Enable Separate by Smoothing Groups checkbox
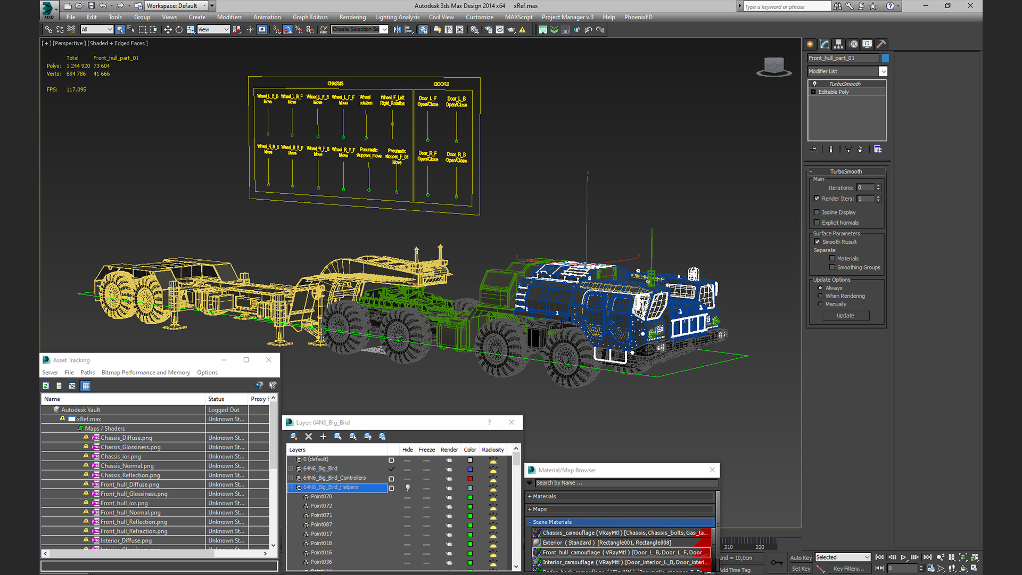This screenshot has height=575, width=1022. coord(832,268)
